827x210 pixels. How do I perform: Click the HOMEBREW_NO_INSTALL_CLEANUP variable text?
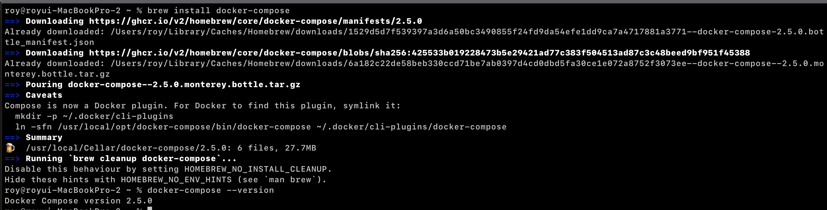click(256, 169)
